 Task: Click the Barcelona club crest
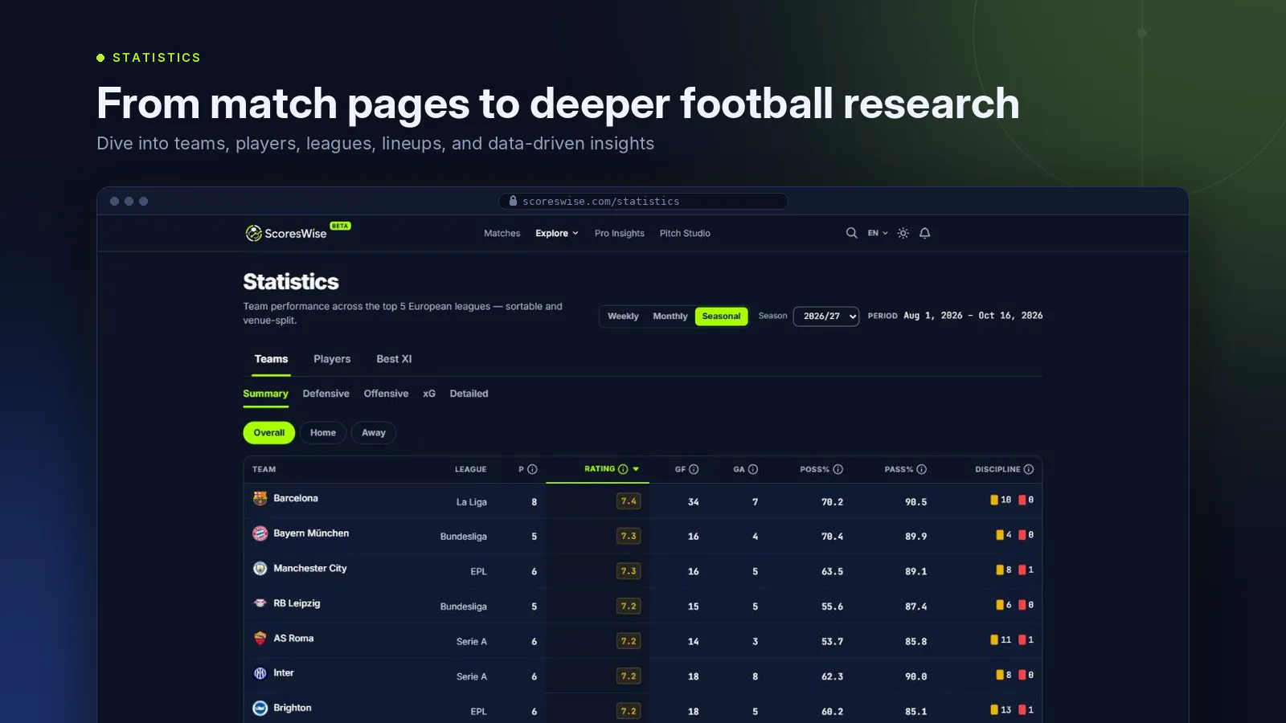click(260, 498)
